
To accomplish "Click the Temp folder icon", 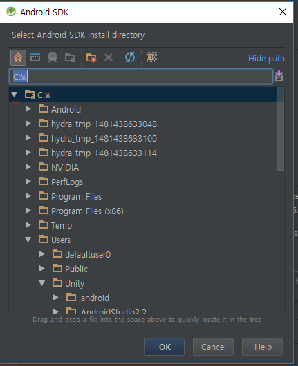I will (44, 225).
